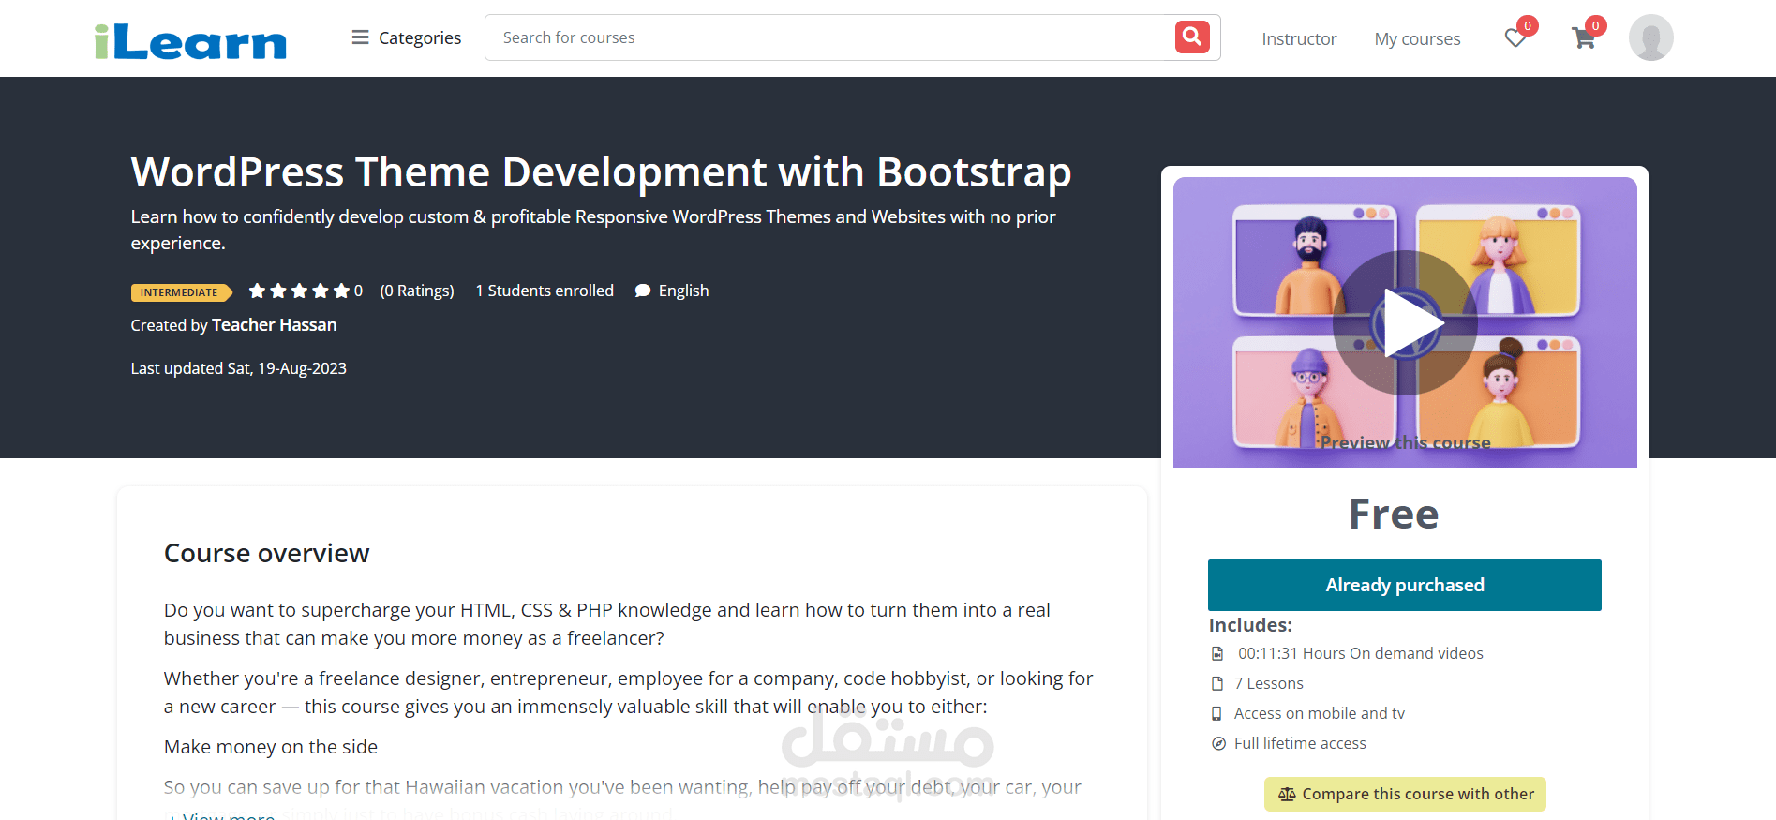Click the English speech bubble icon

(x=642, y=291)
